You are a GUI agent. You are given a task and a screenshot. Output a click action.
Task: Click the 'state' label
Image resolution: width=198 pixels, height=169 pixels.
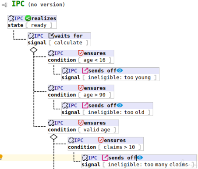tap(15, 25)
